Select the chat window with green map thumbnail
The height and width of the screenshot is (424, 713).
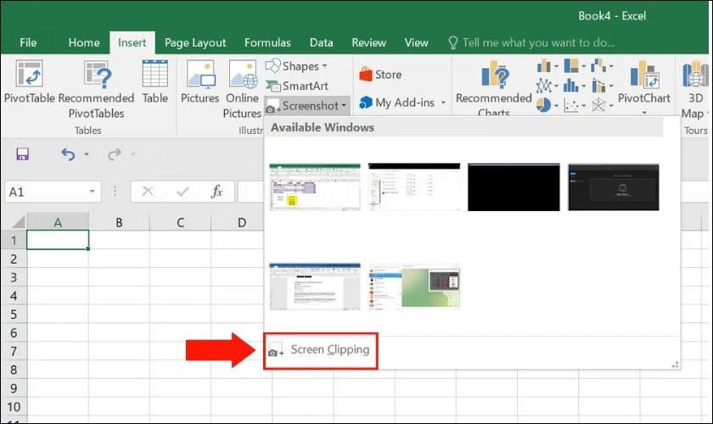[x=414, y=287]
